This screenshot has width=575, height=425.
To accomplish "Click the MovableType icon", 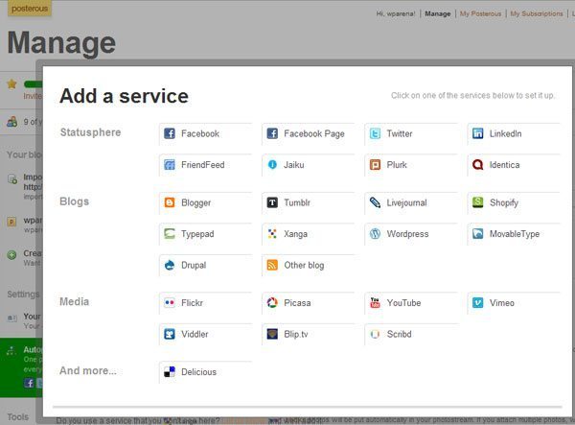I will tap(477, 233).
